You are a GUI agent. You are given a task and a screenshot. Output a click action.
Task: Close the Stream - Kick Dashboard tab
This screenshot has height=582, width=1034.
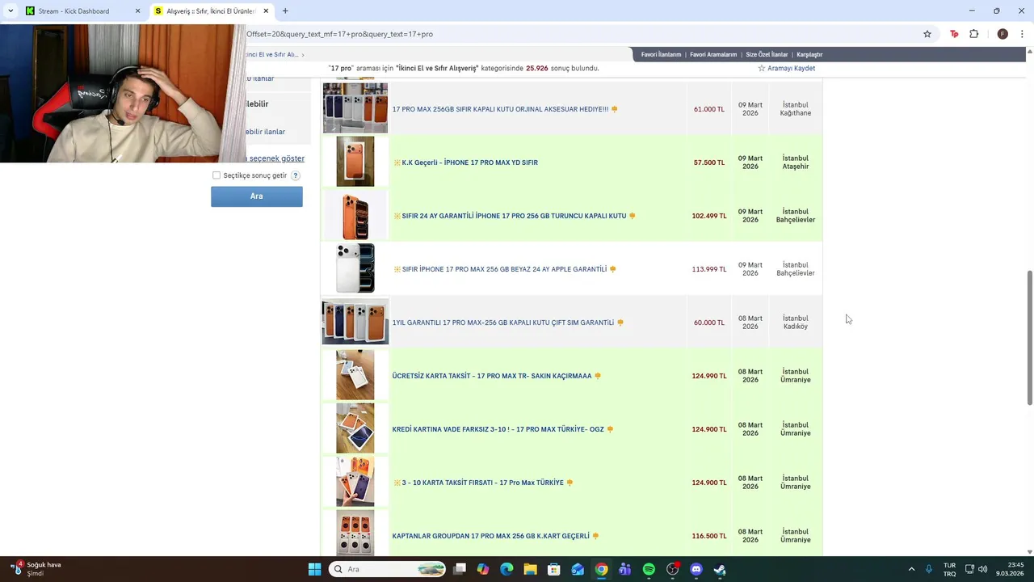[137, 11]
